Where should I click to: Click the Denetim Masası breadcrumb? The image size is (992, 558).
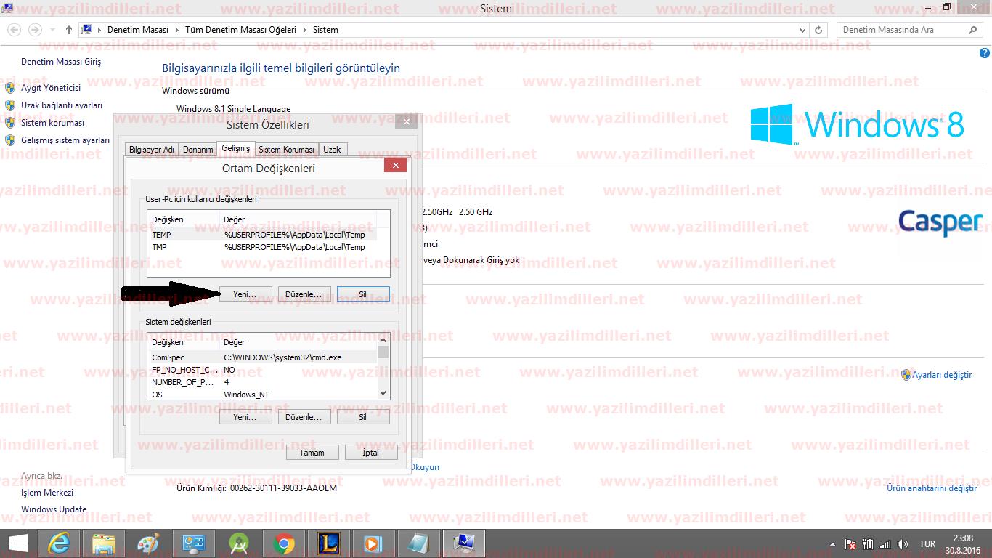click(x=137, y=30)
